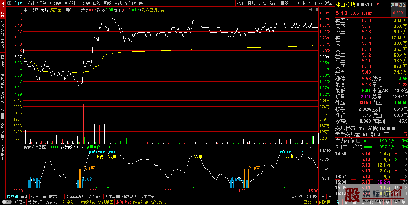Click the upload arrow icon above the chart
This screenshot has width=408, height=205.
[310, 10]
